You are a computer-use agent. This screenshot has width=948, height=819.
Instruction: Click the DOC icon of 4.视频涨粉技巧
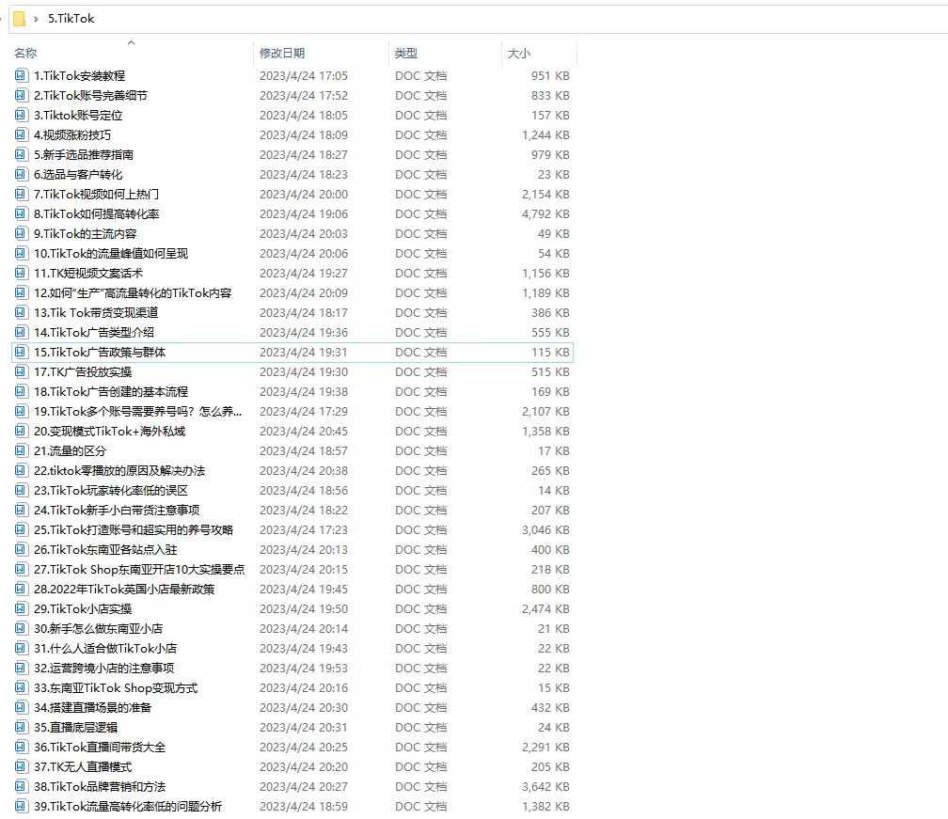21,134
